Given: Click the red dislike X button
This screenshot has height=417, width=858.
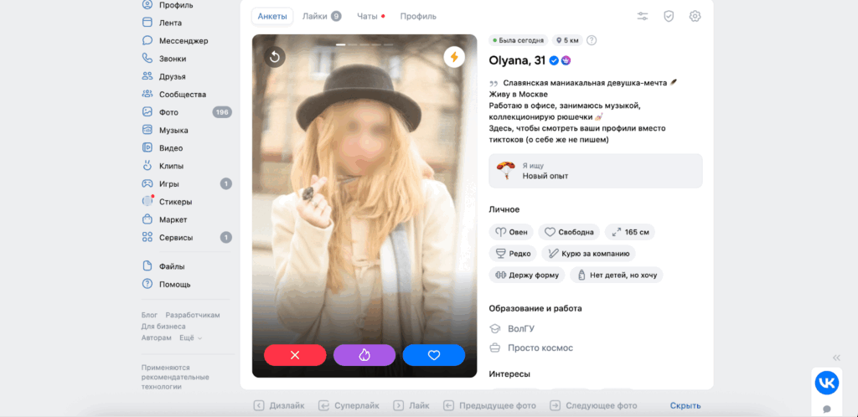Looking at the screenshot, I should pyautogui.click(x=295, y=355).
